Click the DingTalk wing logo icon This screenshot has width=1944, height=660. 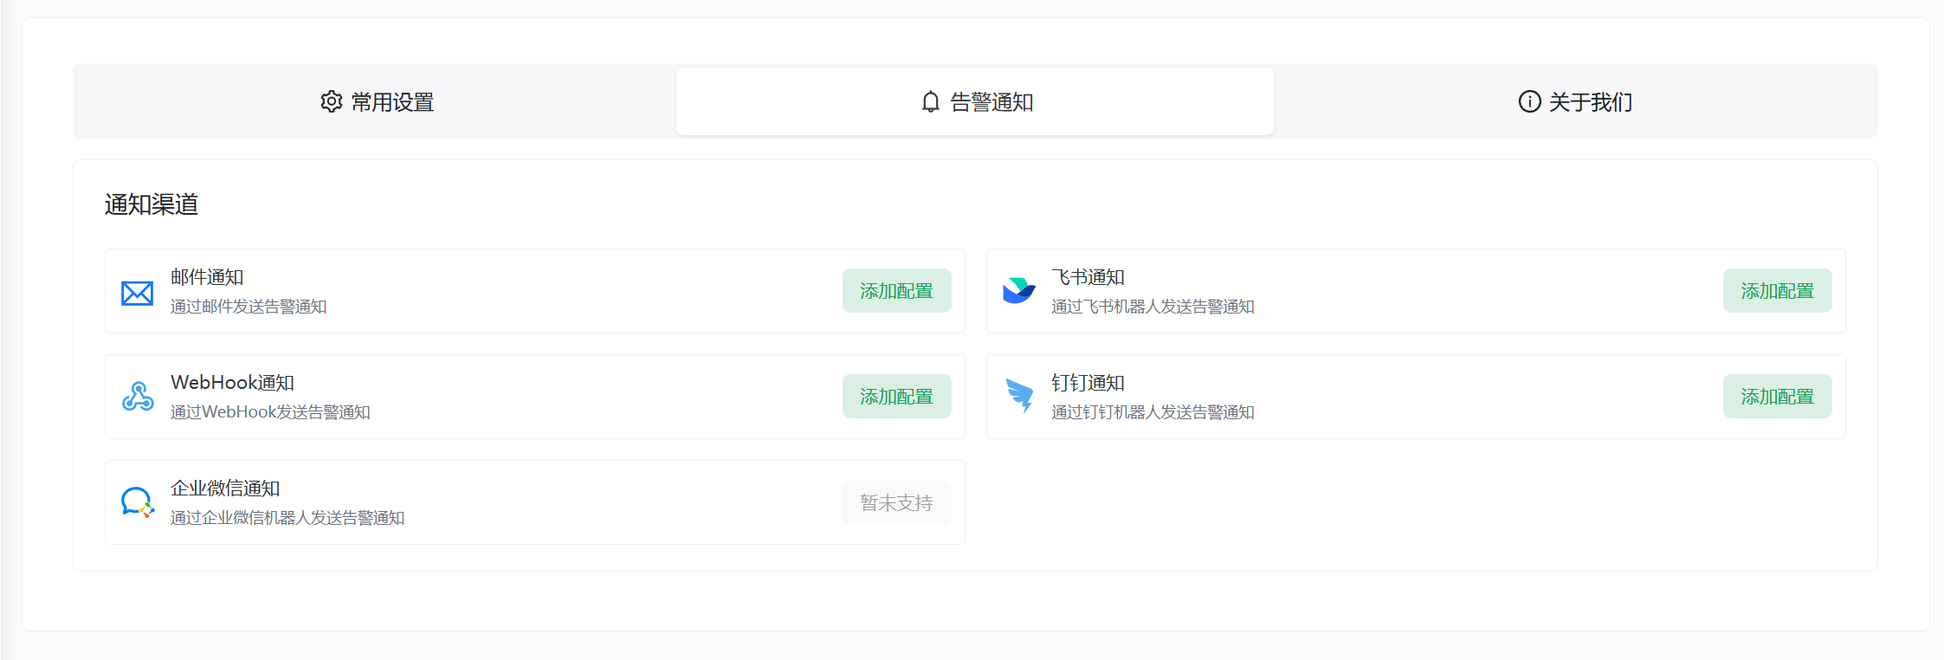click(1019, 396)
